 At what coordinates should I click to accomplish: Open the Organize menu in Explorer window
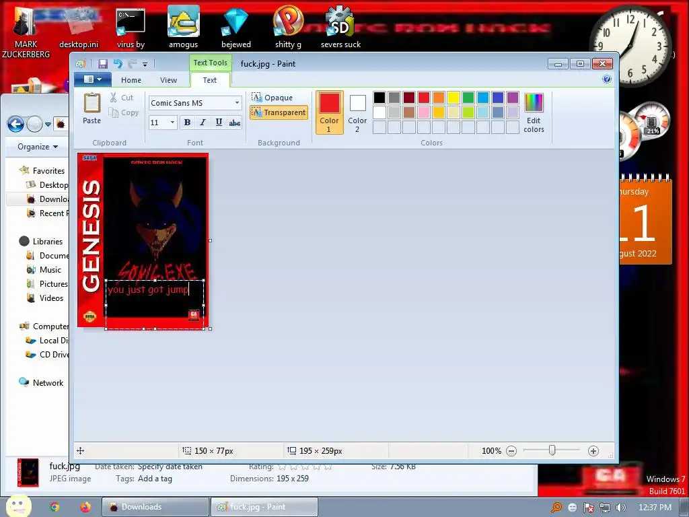point(38,147)
